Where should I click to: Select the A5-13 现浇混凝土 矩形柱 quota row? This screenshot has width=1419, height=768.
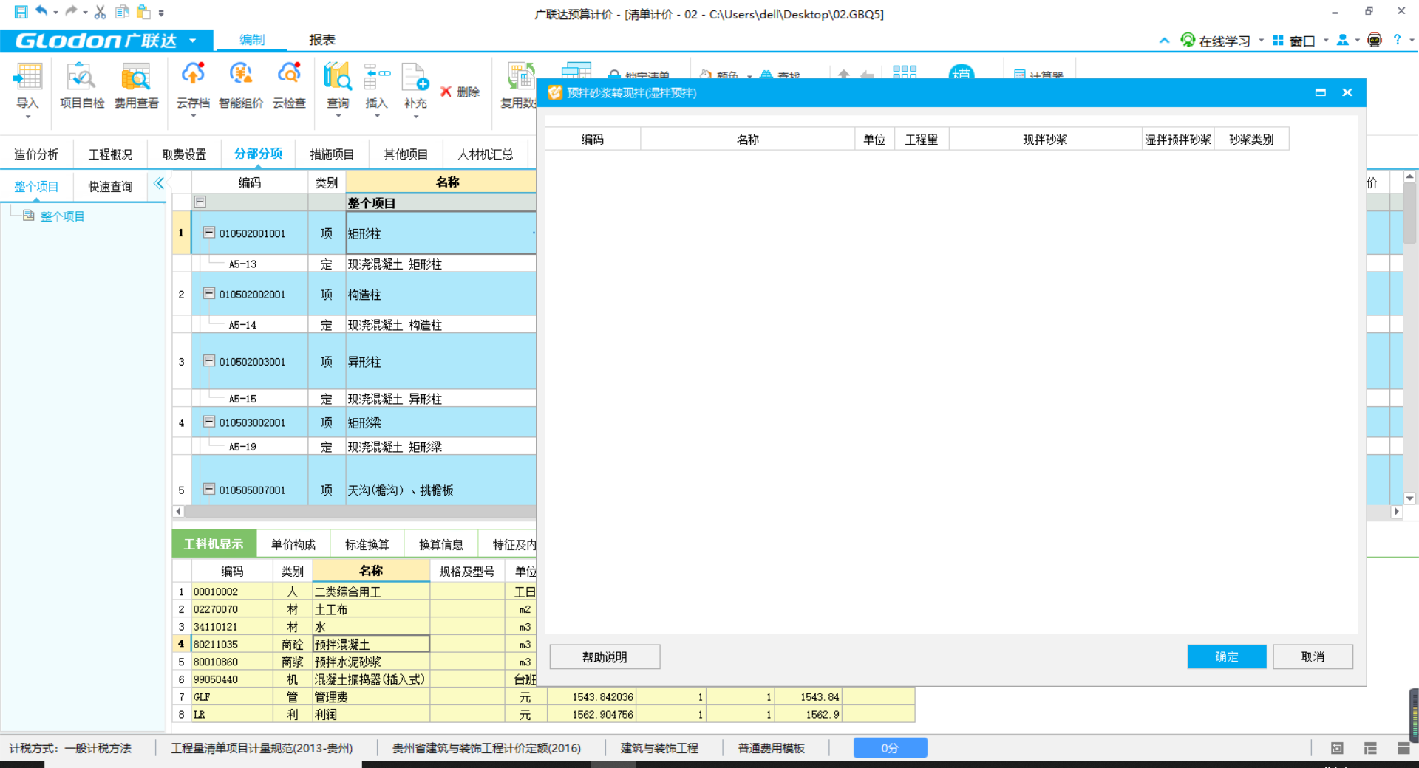pyautogui.click(x=355, y=264)
